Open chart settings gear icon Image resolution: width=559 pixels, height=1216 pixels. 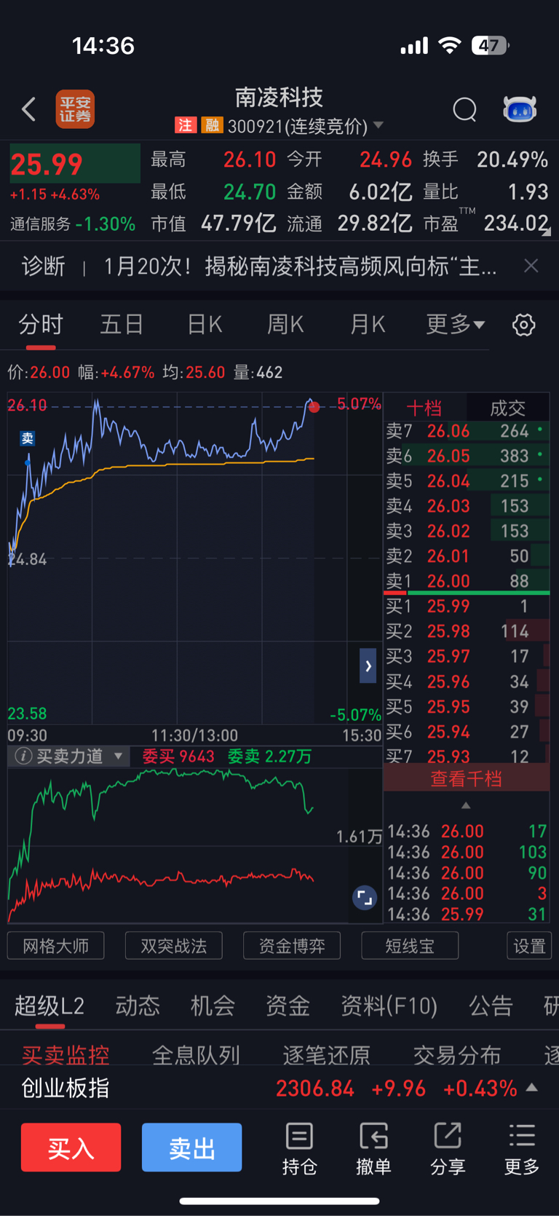(x=524, y=325)
